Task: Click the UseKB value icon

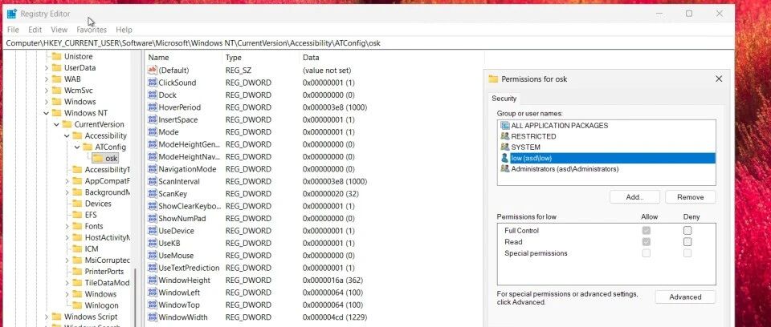Action: 153,243
